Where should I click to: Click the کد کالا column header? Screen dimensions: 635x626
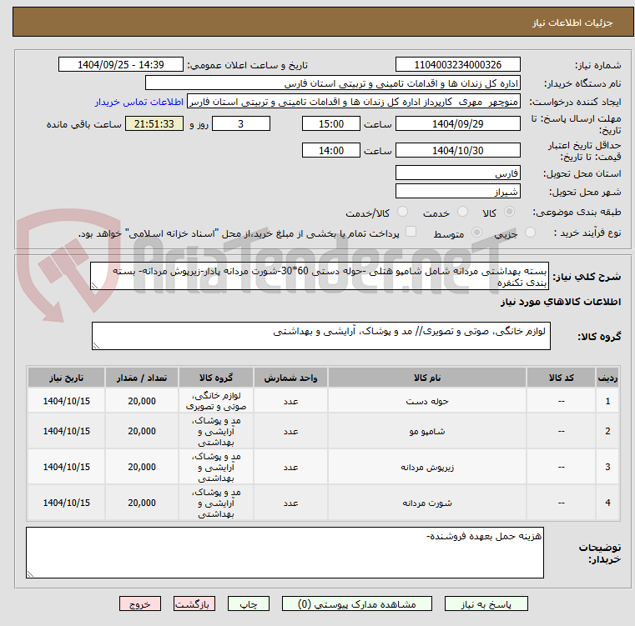561,378
